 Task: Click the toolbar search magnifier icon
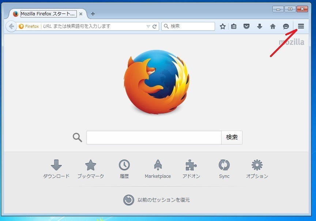tap(166, 26)
